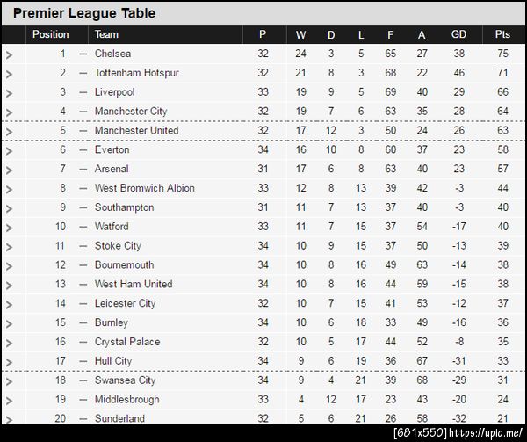The image size is (527, 442).
Task: Click the arrow icon on Watford row
Action: pos(10,228)
